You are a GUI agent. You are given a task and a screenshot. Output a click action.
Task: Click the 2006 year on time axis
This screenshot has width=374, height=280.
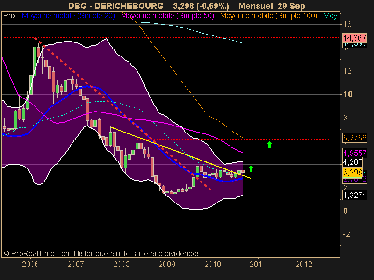click(x=30, y=264)
